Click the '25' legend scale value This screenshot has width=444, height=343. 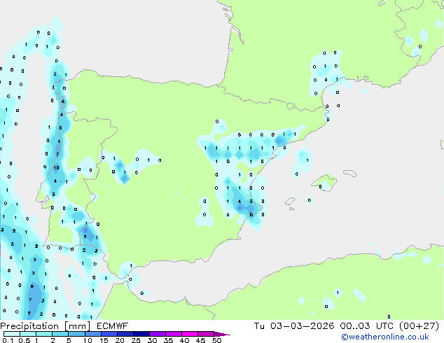pos(136,340)
